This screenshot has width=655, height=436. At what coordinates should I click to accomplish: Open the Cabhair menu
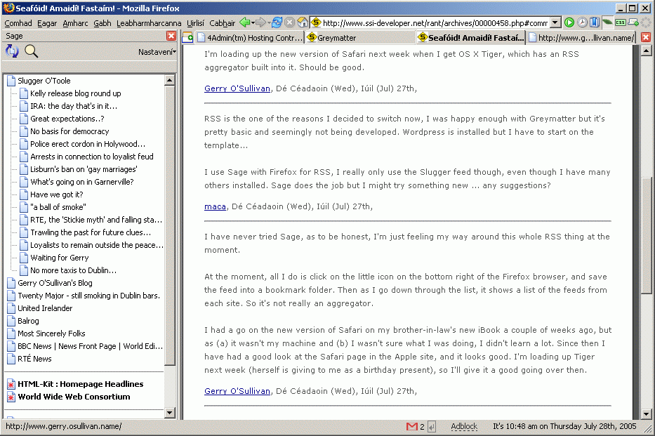click(223, 23)
